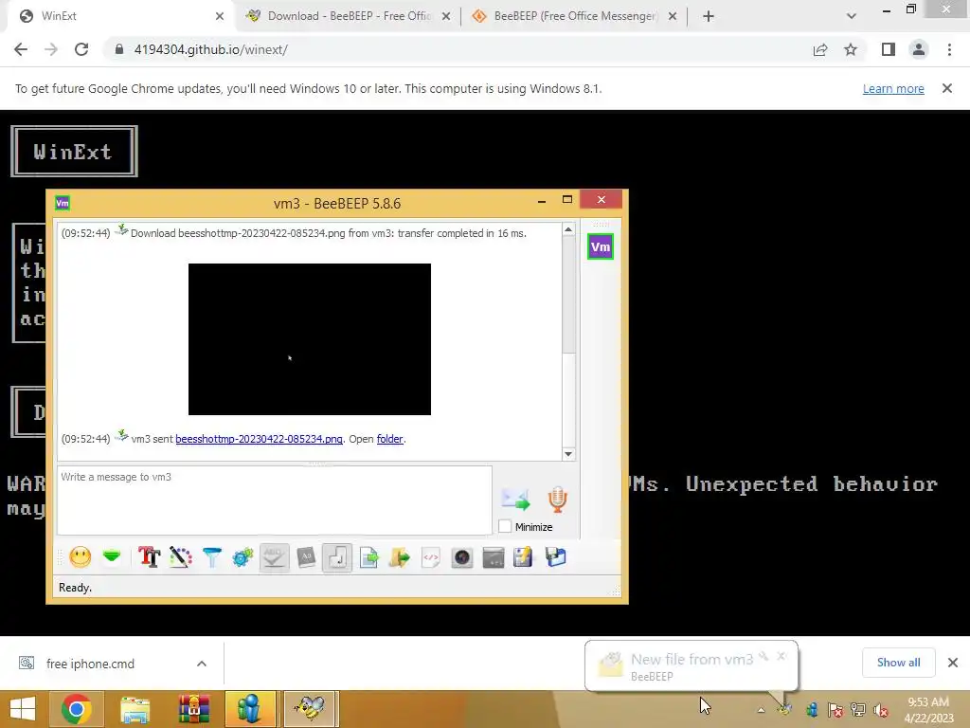
Task: Click the dark window share desktop icon
Action: click(493, 557)
